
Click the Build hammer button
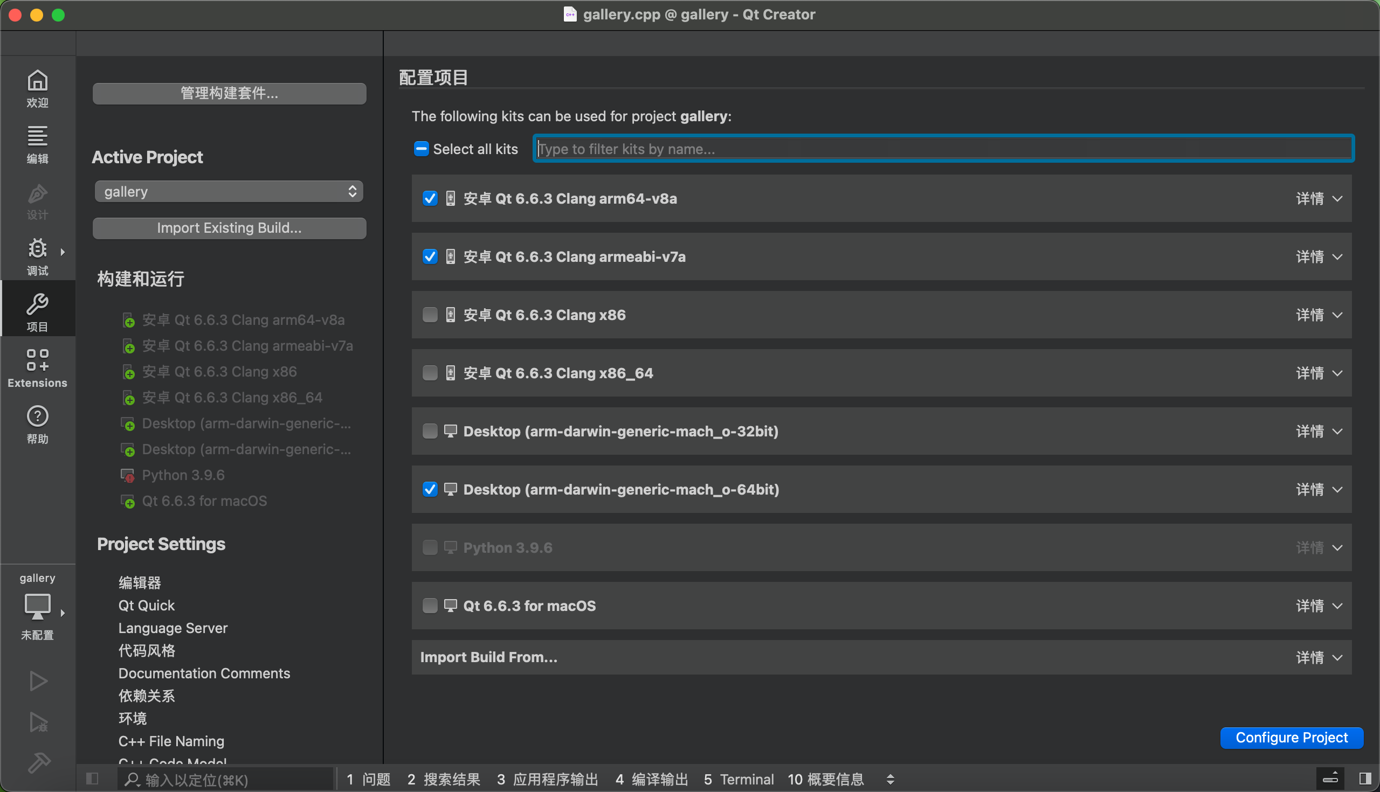[38, 762]
